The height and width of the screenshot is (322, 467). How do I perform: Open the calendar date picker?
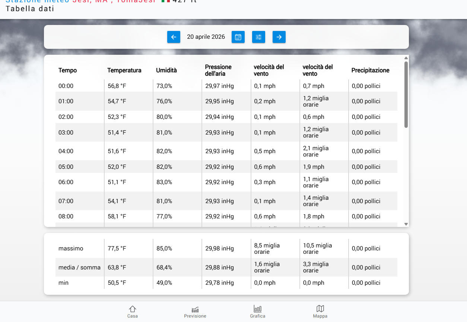[238, 37]
